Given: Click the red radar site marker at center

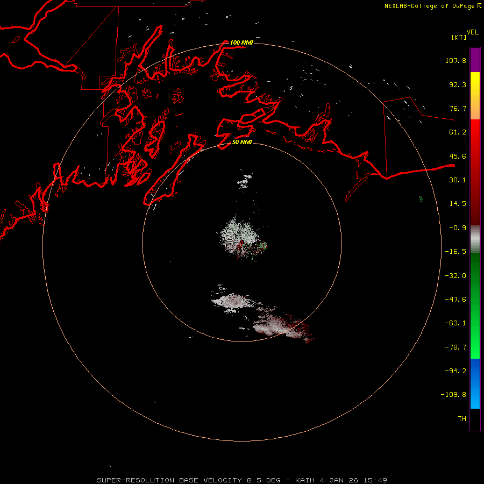Looking at the screenshot, I should pyautogui.click(x=240, y=245).
